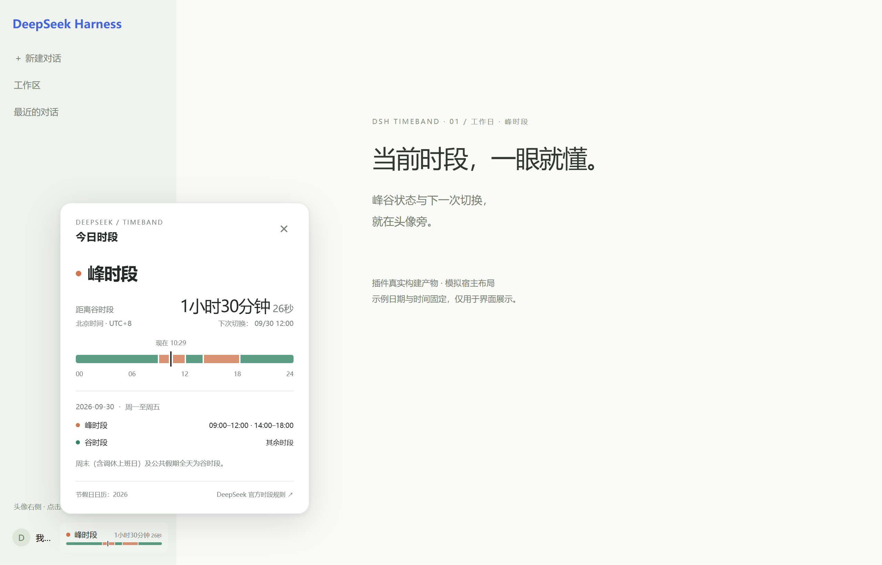
Task: Click the 2026-09-30 date text
Action: pyautogui.click(x=95, y=407)
